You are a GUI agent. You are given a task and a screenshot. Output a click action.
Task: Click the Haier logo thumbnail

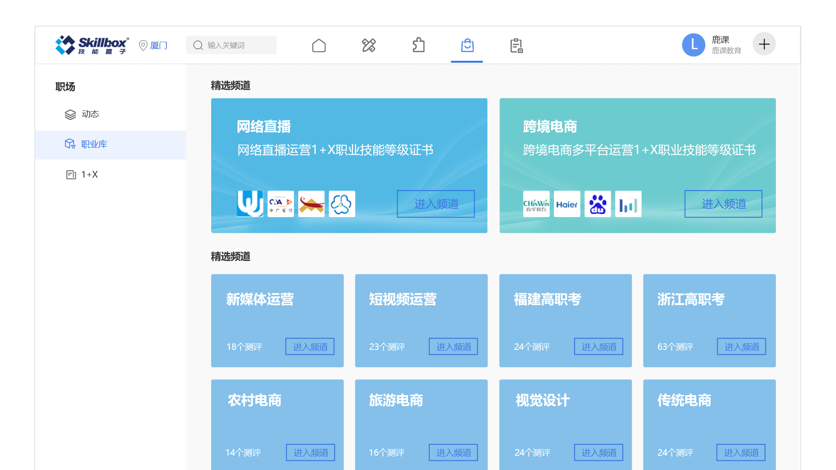567,204
